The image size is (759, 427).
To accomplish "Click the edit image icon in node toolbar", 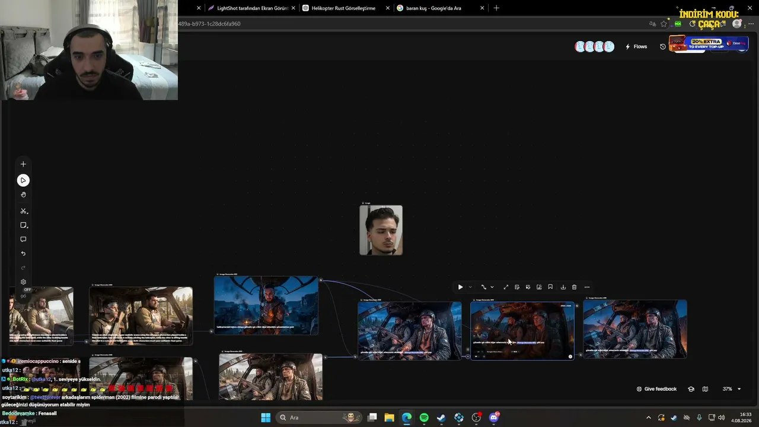I will point(517,287).
